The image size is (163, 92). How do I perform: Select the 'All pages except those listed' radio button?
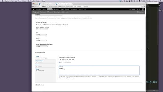click(59, 60)
